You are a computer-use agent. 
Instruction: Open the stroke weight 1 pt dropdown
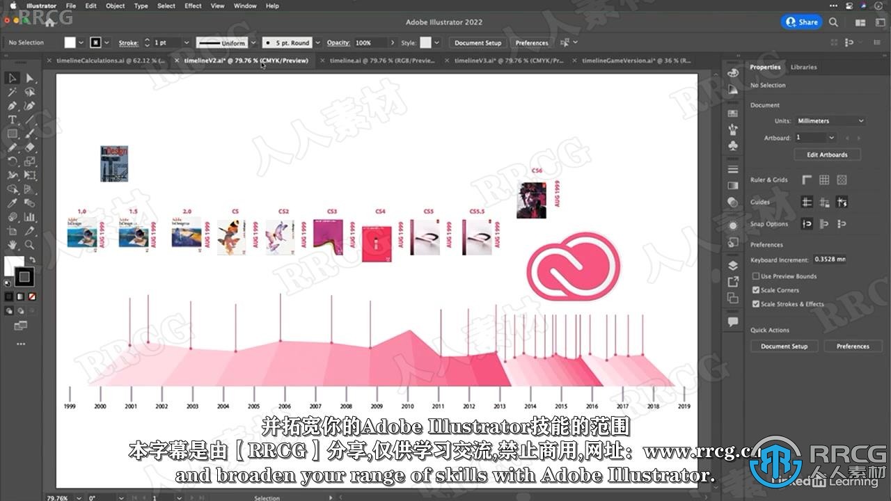click(186, 42)
